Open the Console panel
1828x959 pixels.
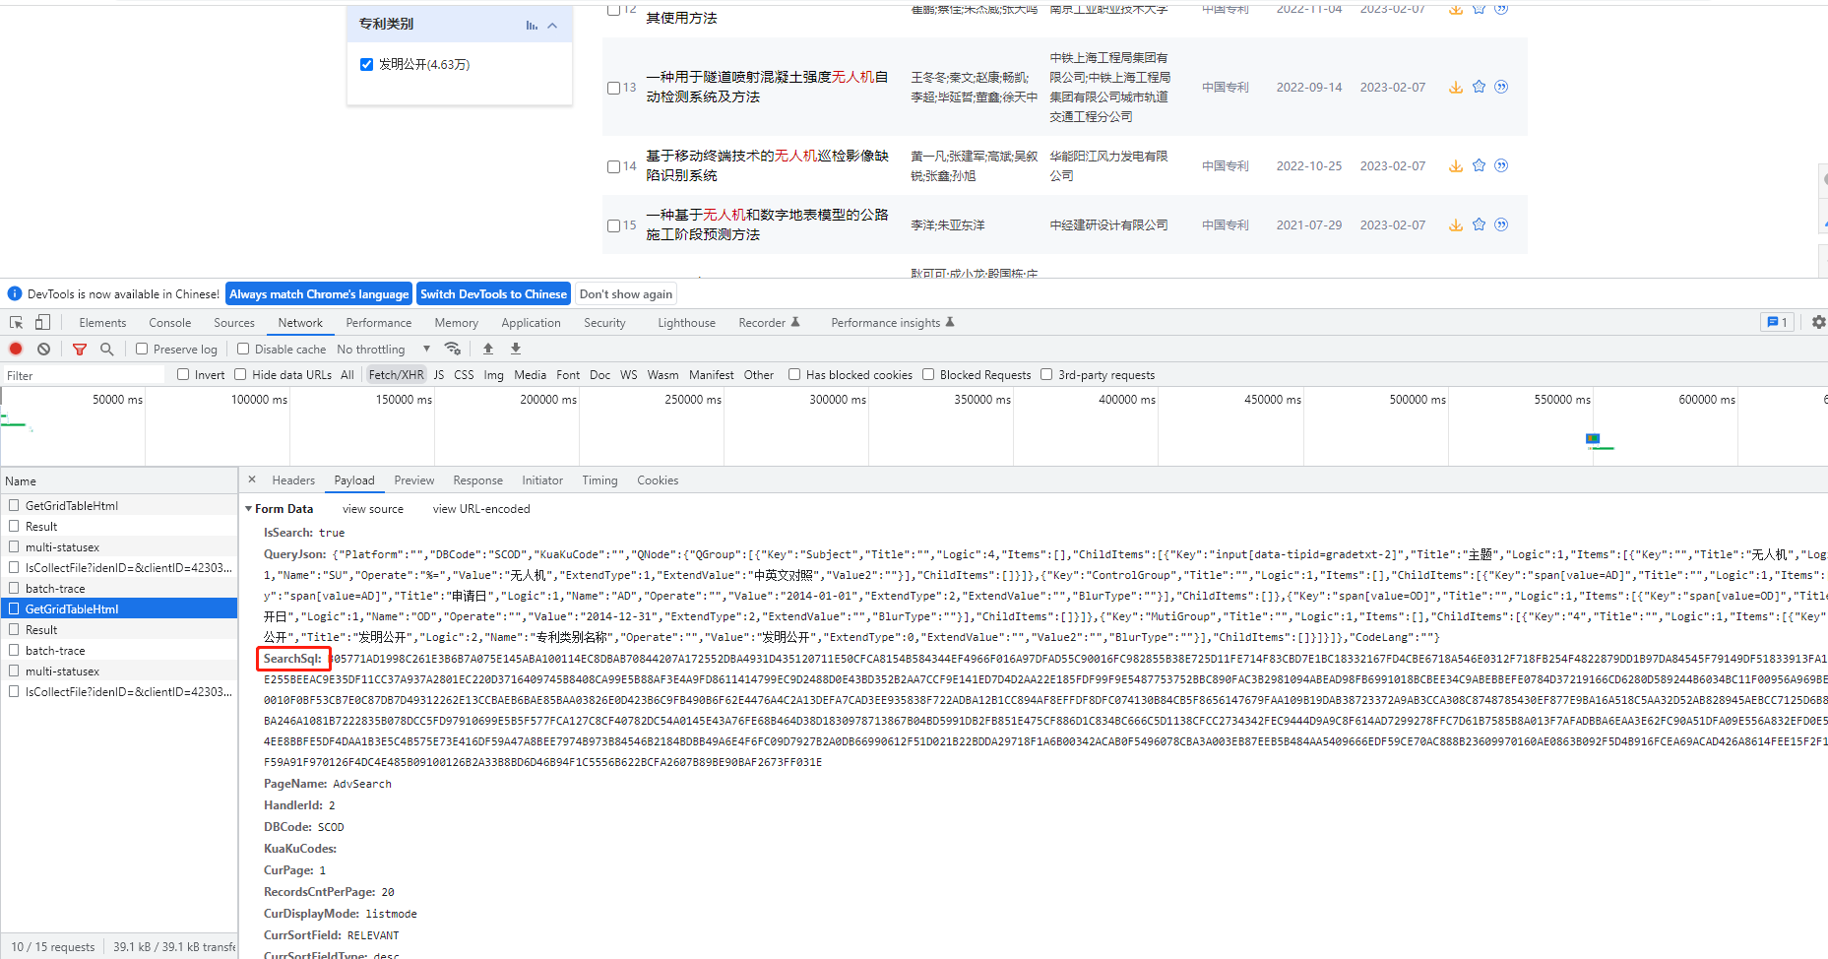pos(169,322)
